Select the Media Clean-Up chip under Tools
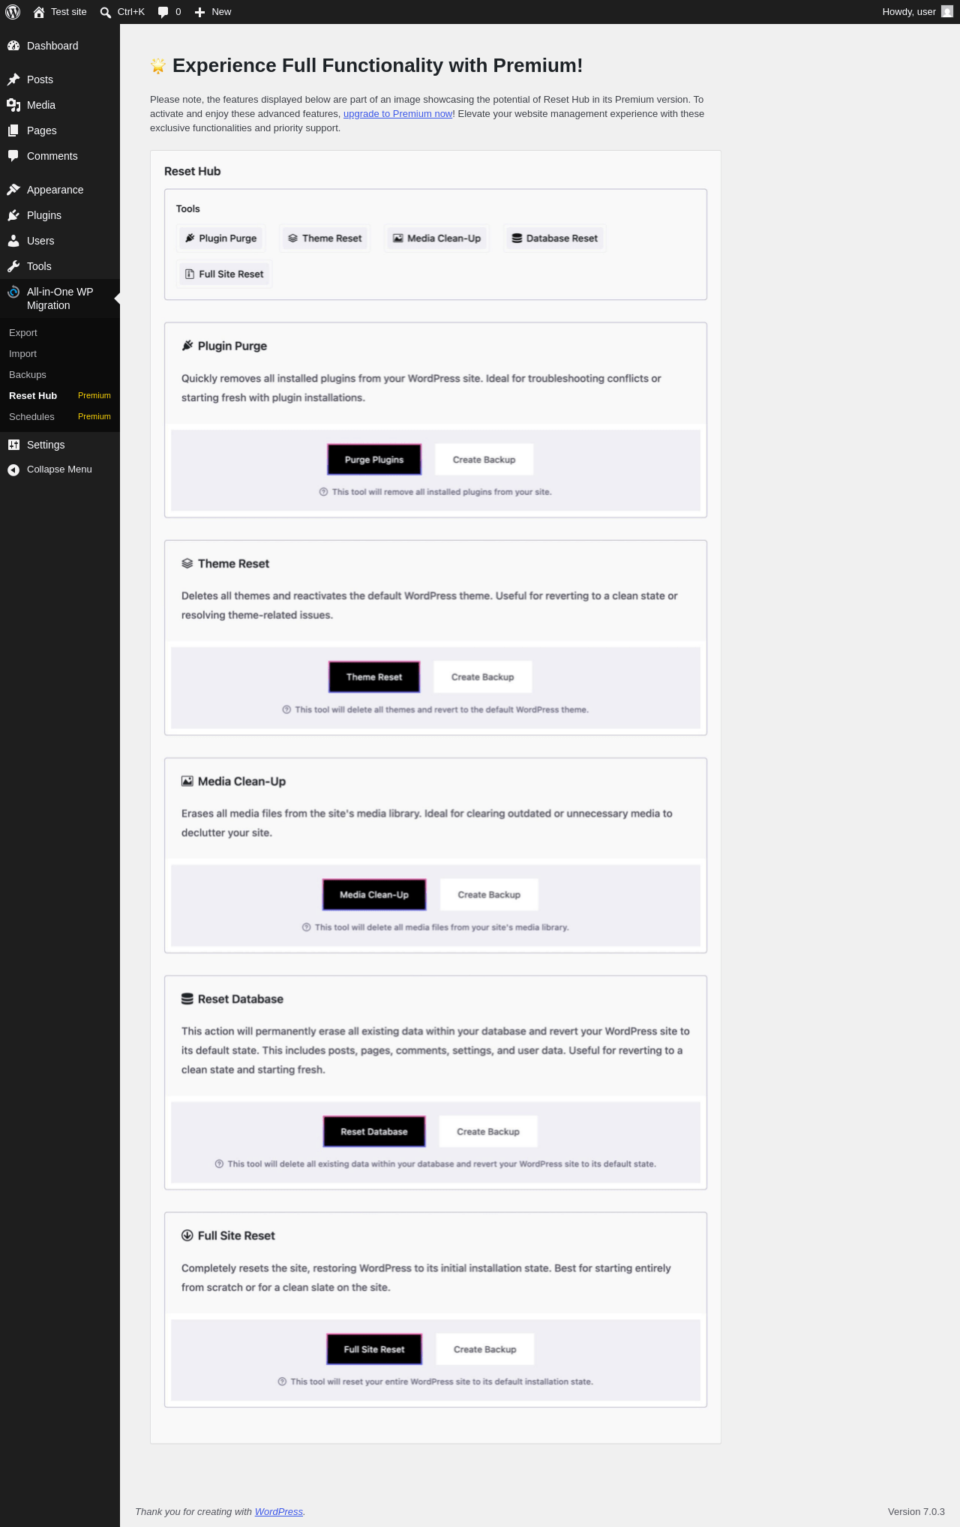960x1527 pixels. tap(437, 238)
